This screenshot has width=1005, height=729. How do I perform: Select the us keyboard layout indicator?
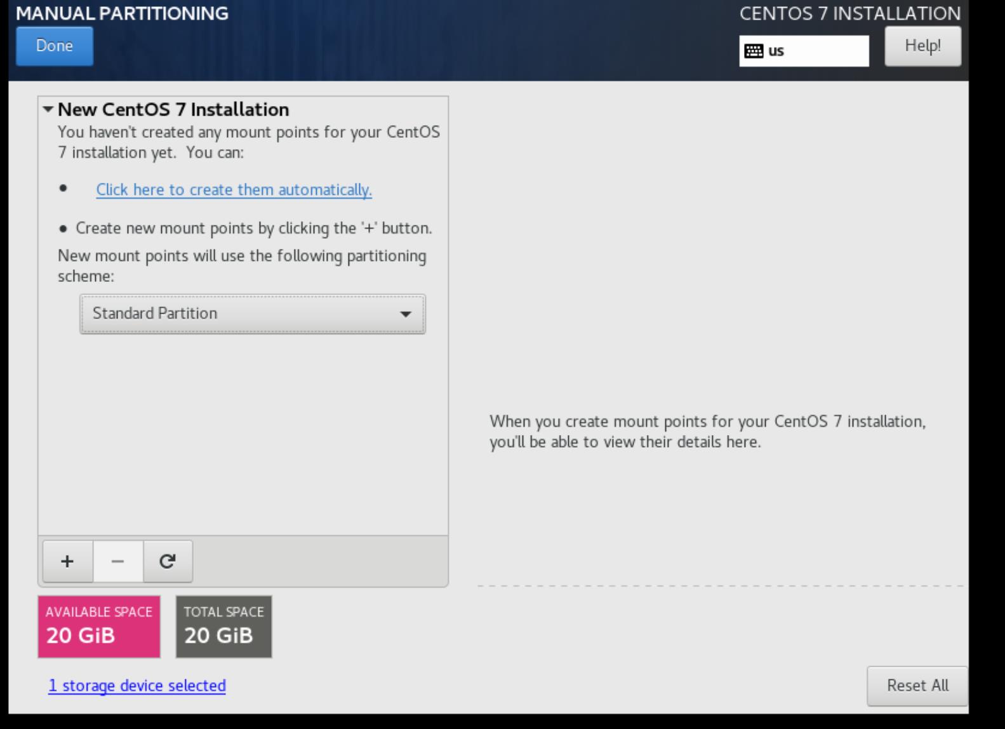point(804,51)
